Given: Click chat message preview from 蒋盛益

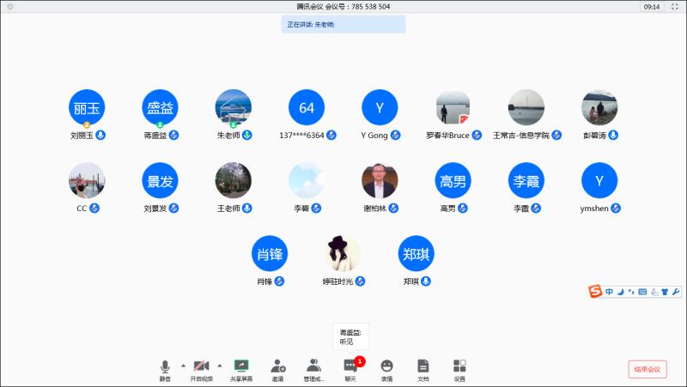Looking at the screenshot, I should coord(350,336).
